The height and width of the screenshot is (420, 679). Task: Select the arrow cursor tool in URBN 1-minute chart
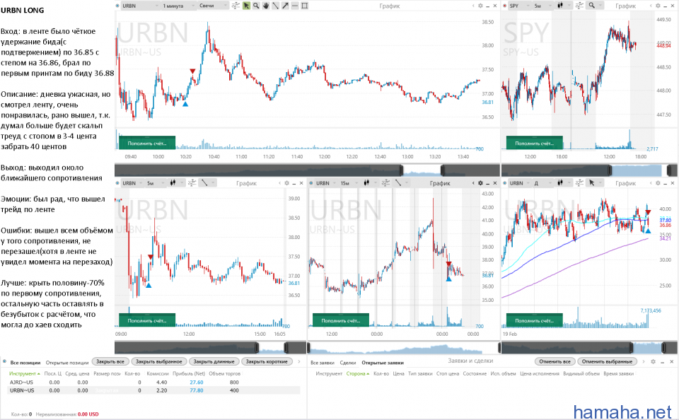click(x=246, y=5)
